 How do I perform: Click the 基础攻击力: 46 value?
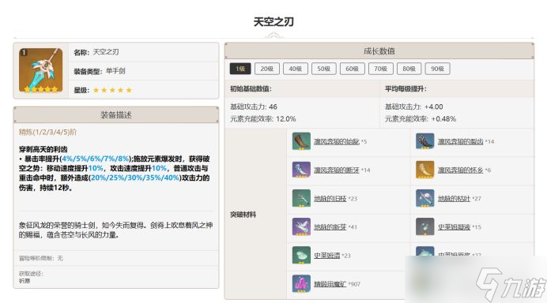click(254, 107)
